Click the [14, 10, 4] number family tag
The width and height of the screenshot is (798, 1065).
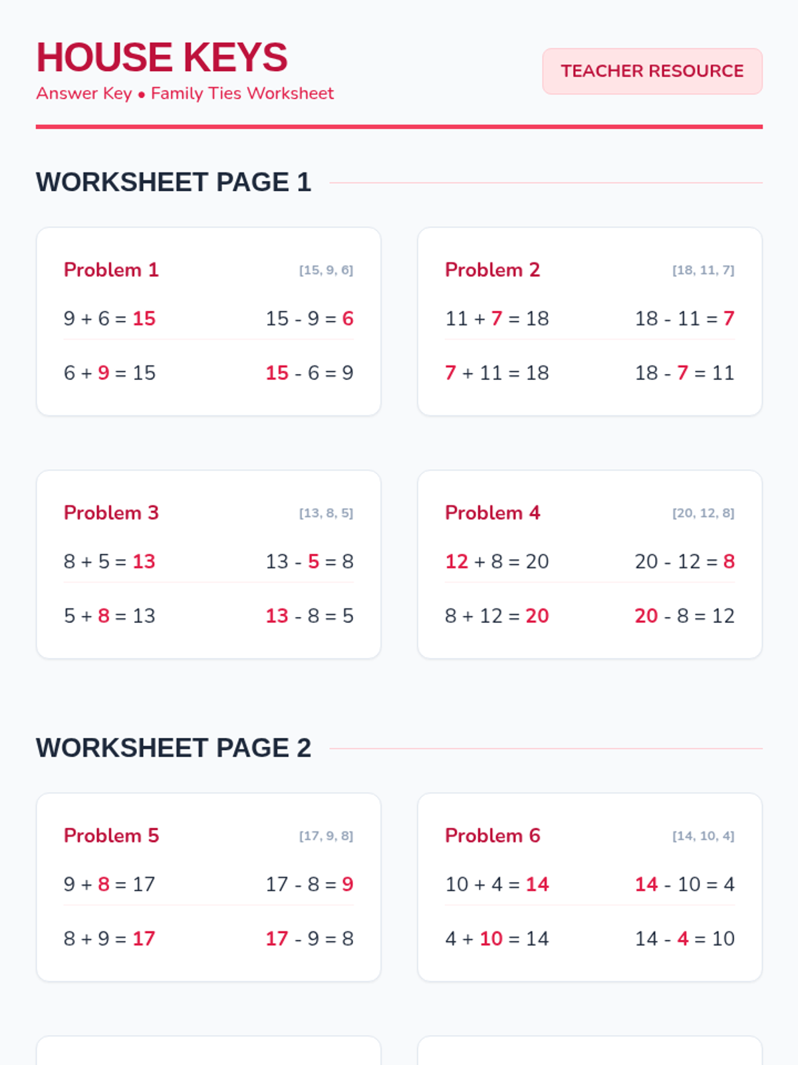pos(704,836)
